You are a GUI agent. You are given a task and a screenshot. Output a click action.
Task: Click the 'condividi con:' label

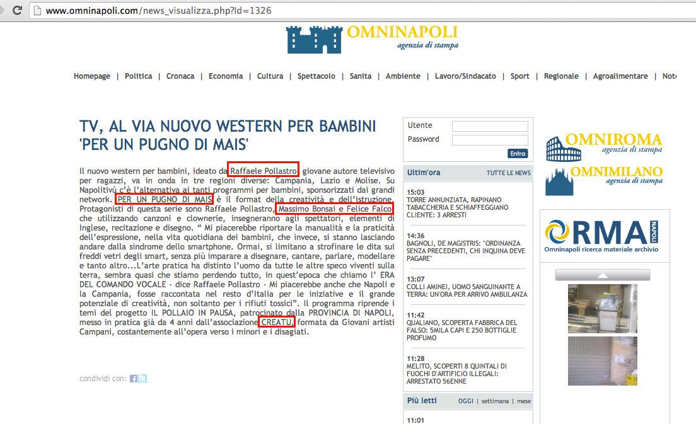103,379
